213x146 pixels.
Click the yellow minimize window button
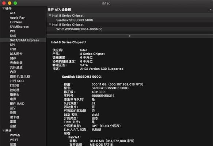9,3
